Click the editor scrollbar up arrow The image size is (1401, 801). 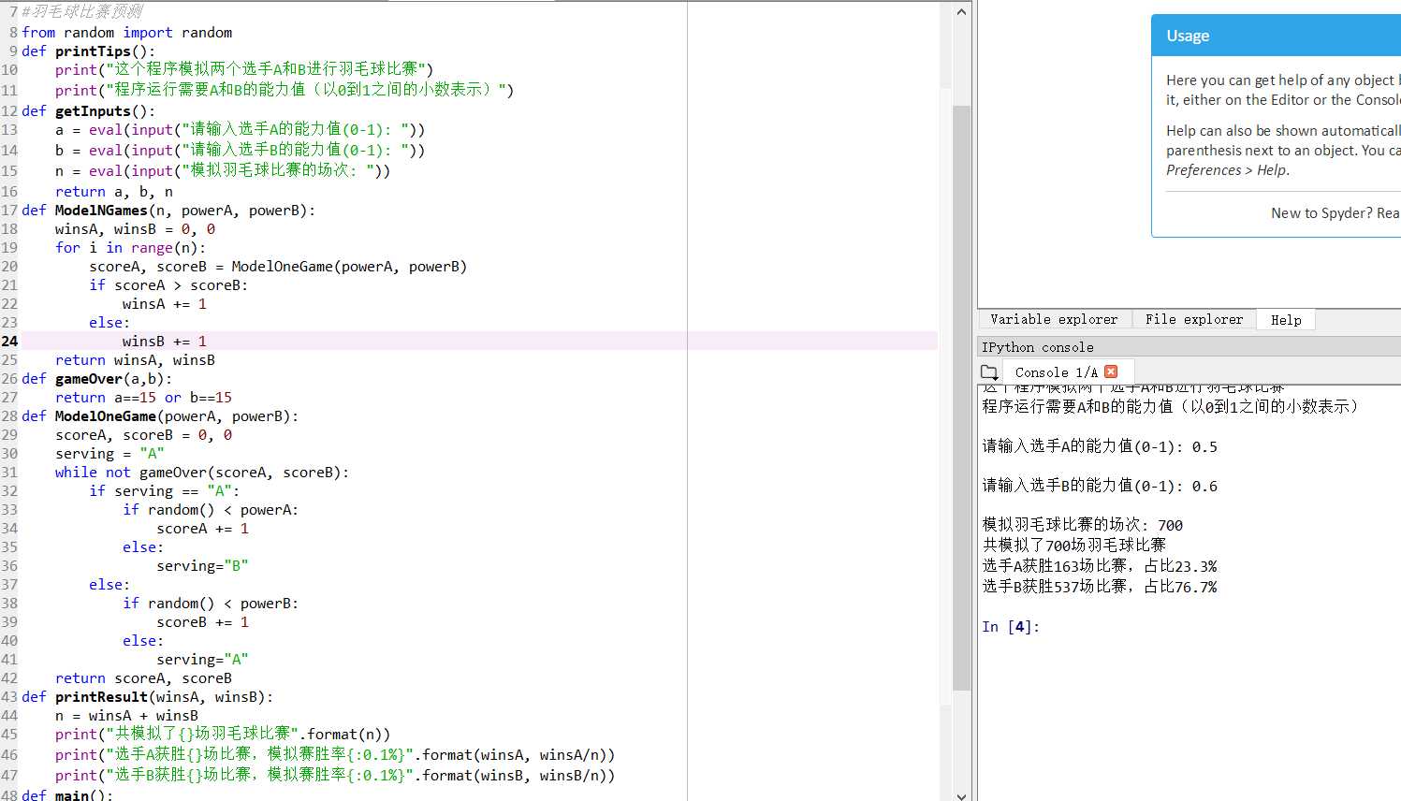pos(961,12)
